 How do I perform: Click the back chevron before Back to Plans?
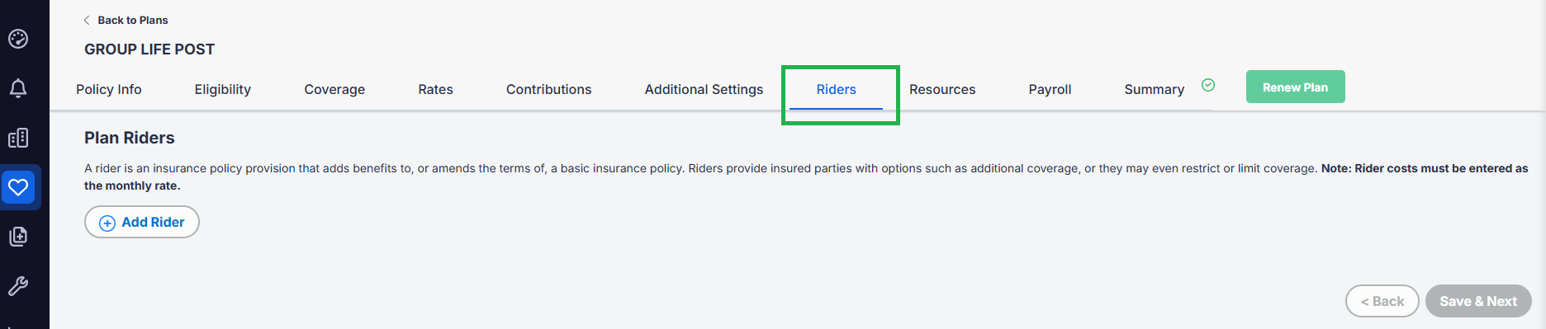87,20
